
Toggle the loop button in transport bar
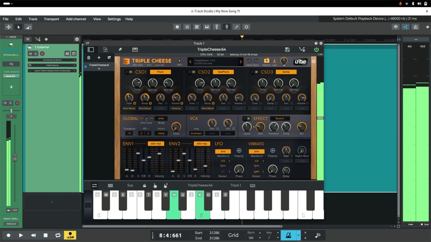pyautogui.click(x=58, y=235)
